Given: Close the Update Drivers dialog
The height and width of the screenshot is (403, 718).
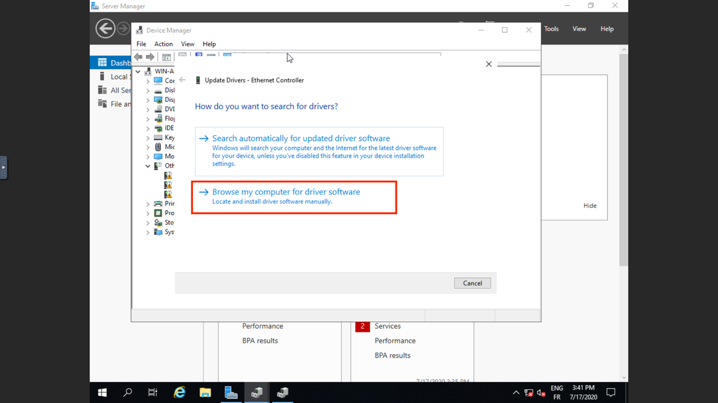Looking at the screenshot, I should (489, 64).
